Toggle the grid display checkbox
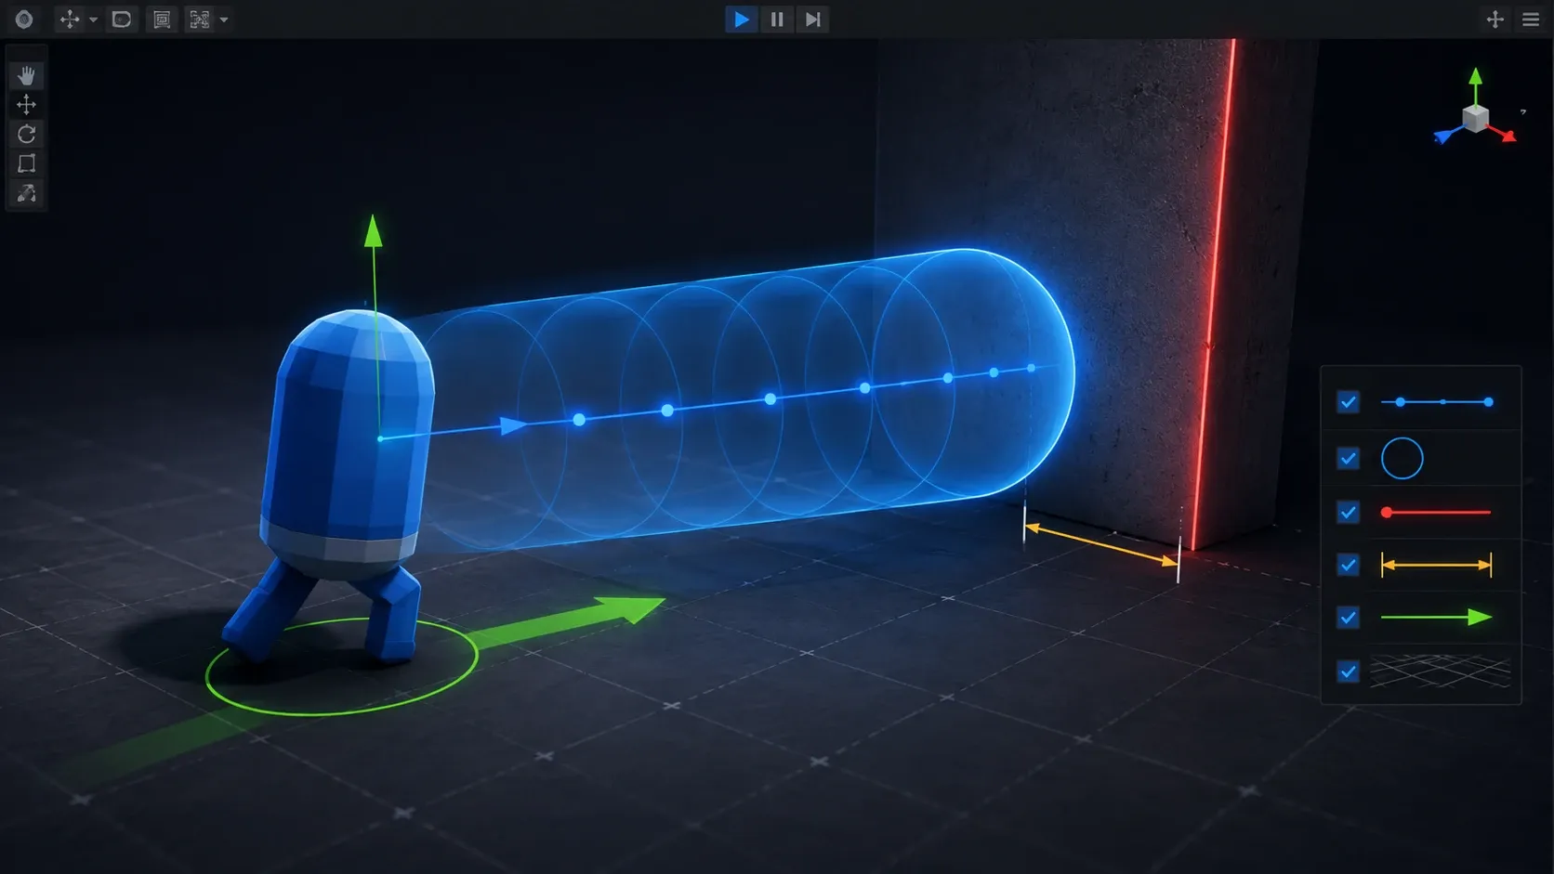This screenshot has height=874, width=1554. pyautogui.click(x=1348, y=672)
